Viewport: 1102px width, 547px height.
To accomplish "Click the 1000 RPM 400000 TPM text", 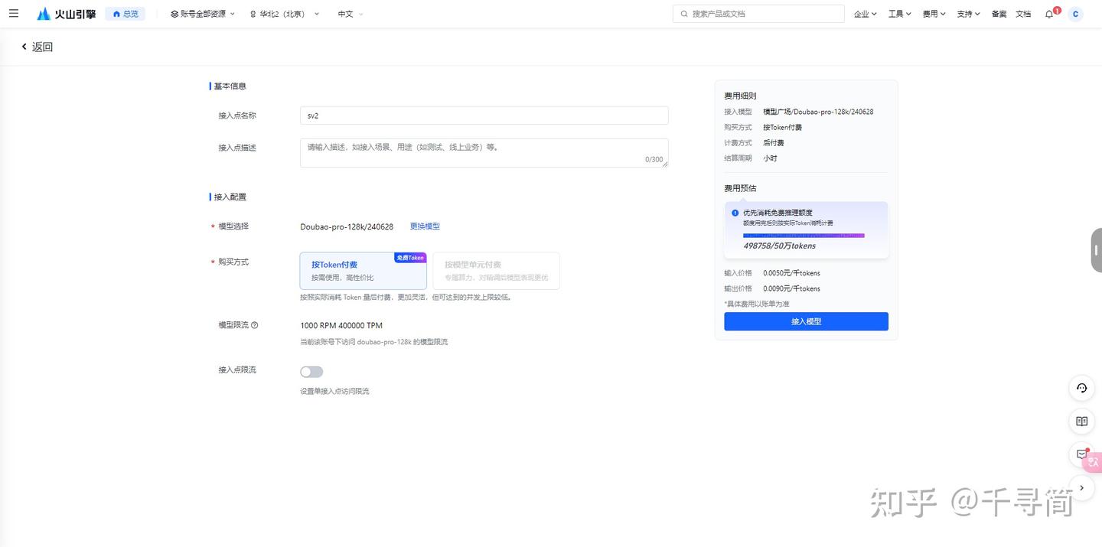I will (x=341, y=325).
